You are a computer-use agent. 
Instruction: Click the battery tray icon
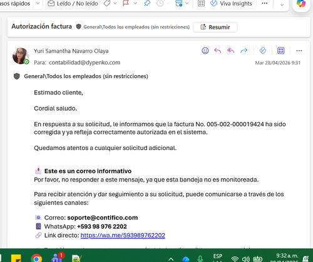coord(258,259)
